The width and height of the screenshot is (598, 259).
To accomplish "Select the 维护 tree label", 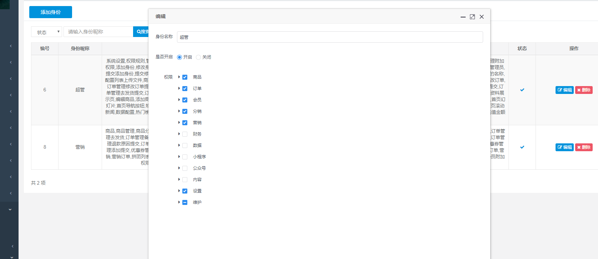I will [x=197, y=202].
